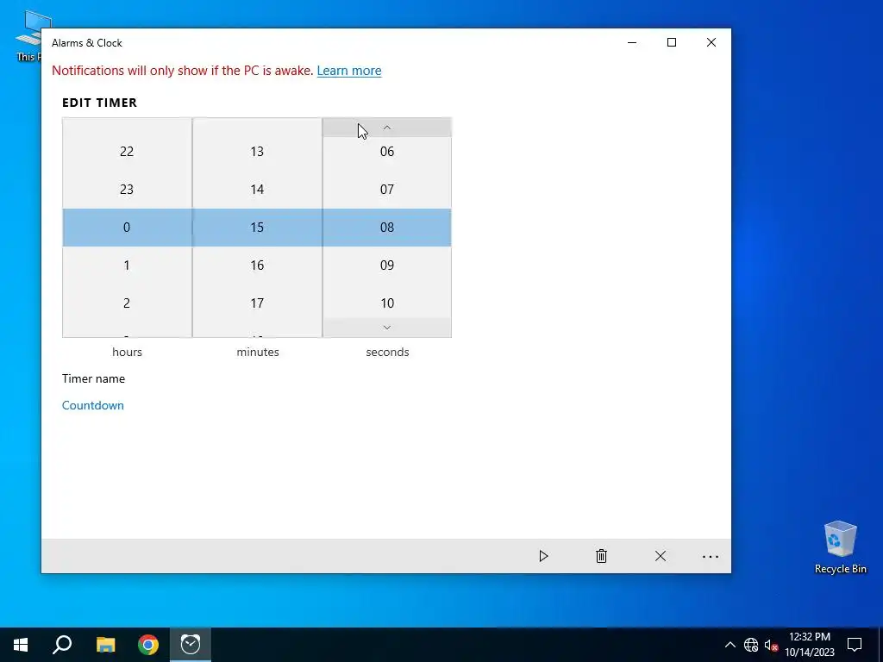Start the timer with the play icon
Image resolution: width=883 pixels, height=662 pixels.
543,556
